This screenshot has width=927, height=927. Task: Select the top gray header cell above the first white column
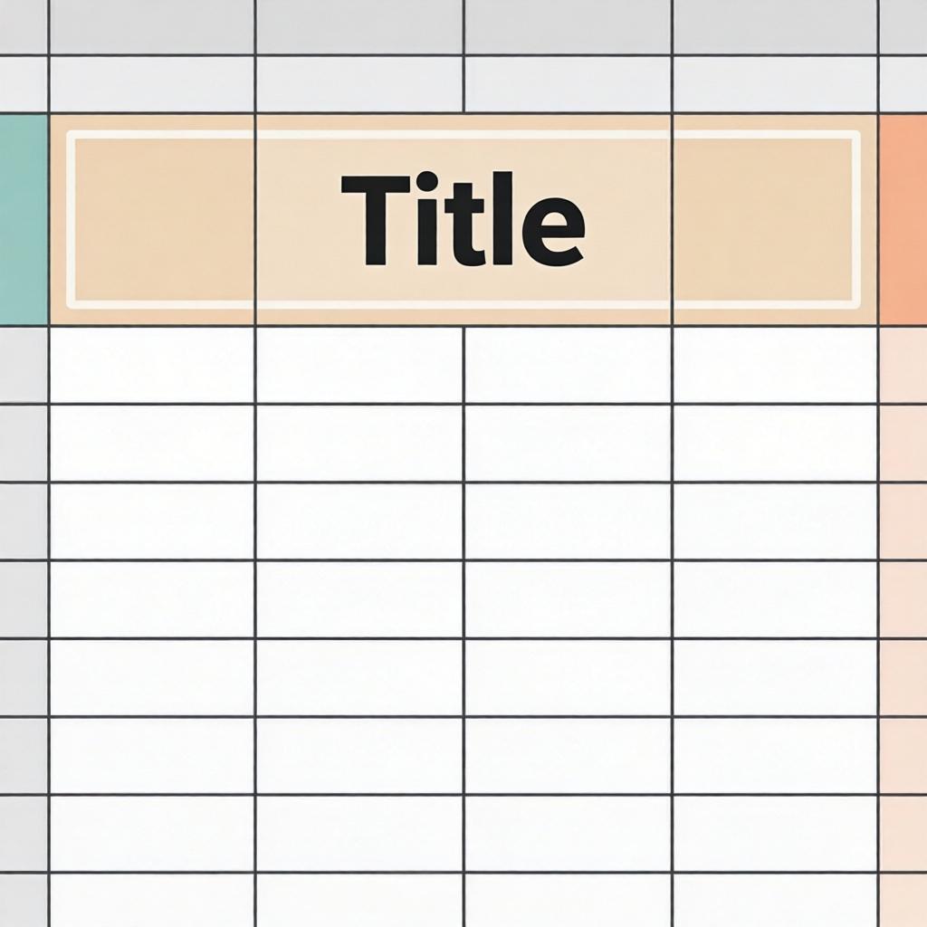pyautogui.click(x=151, y=26)
